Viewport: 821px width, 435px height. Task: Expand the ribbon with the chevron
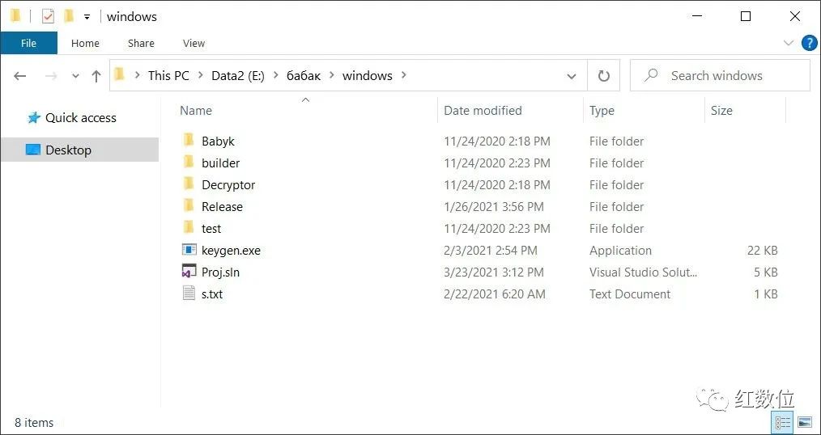(788, 43)
